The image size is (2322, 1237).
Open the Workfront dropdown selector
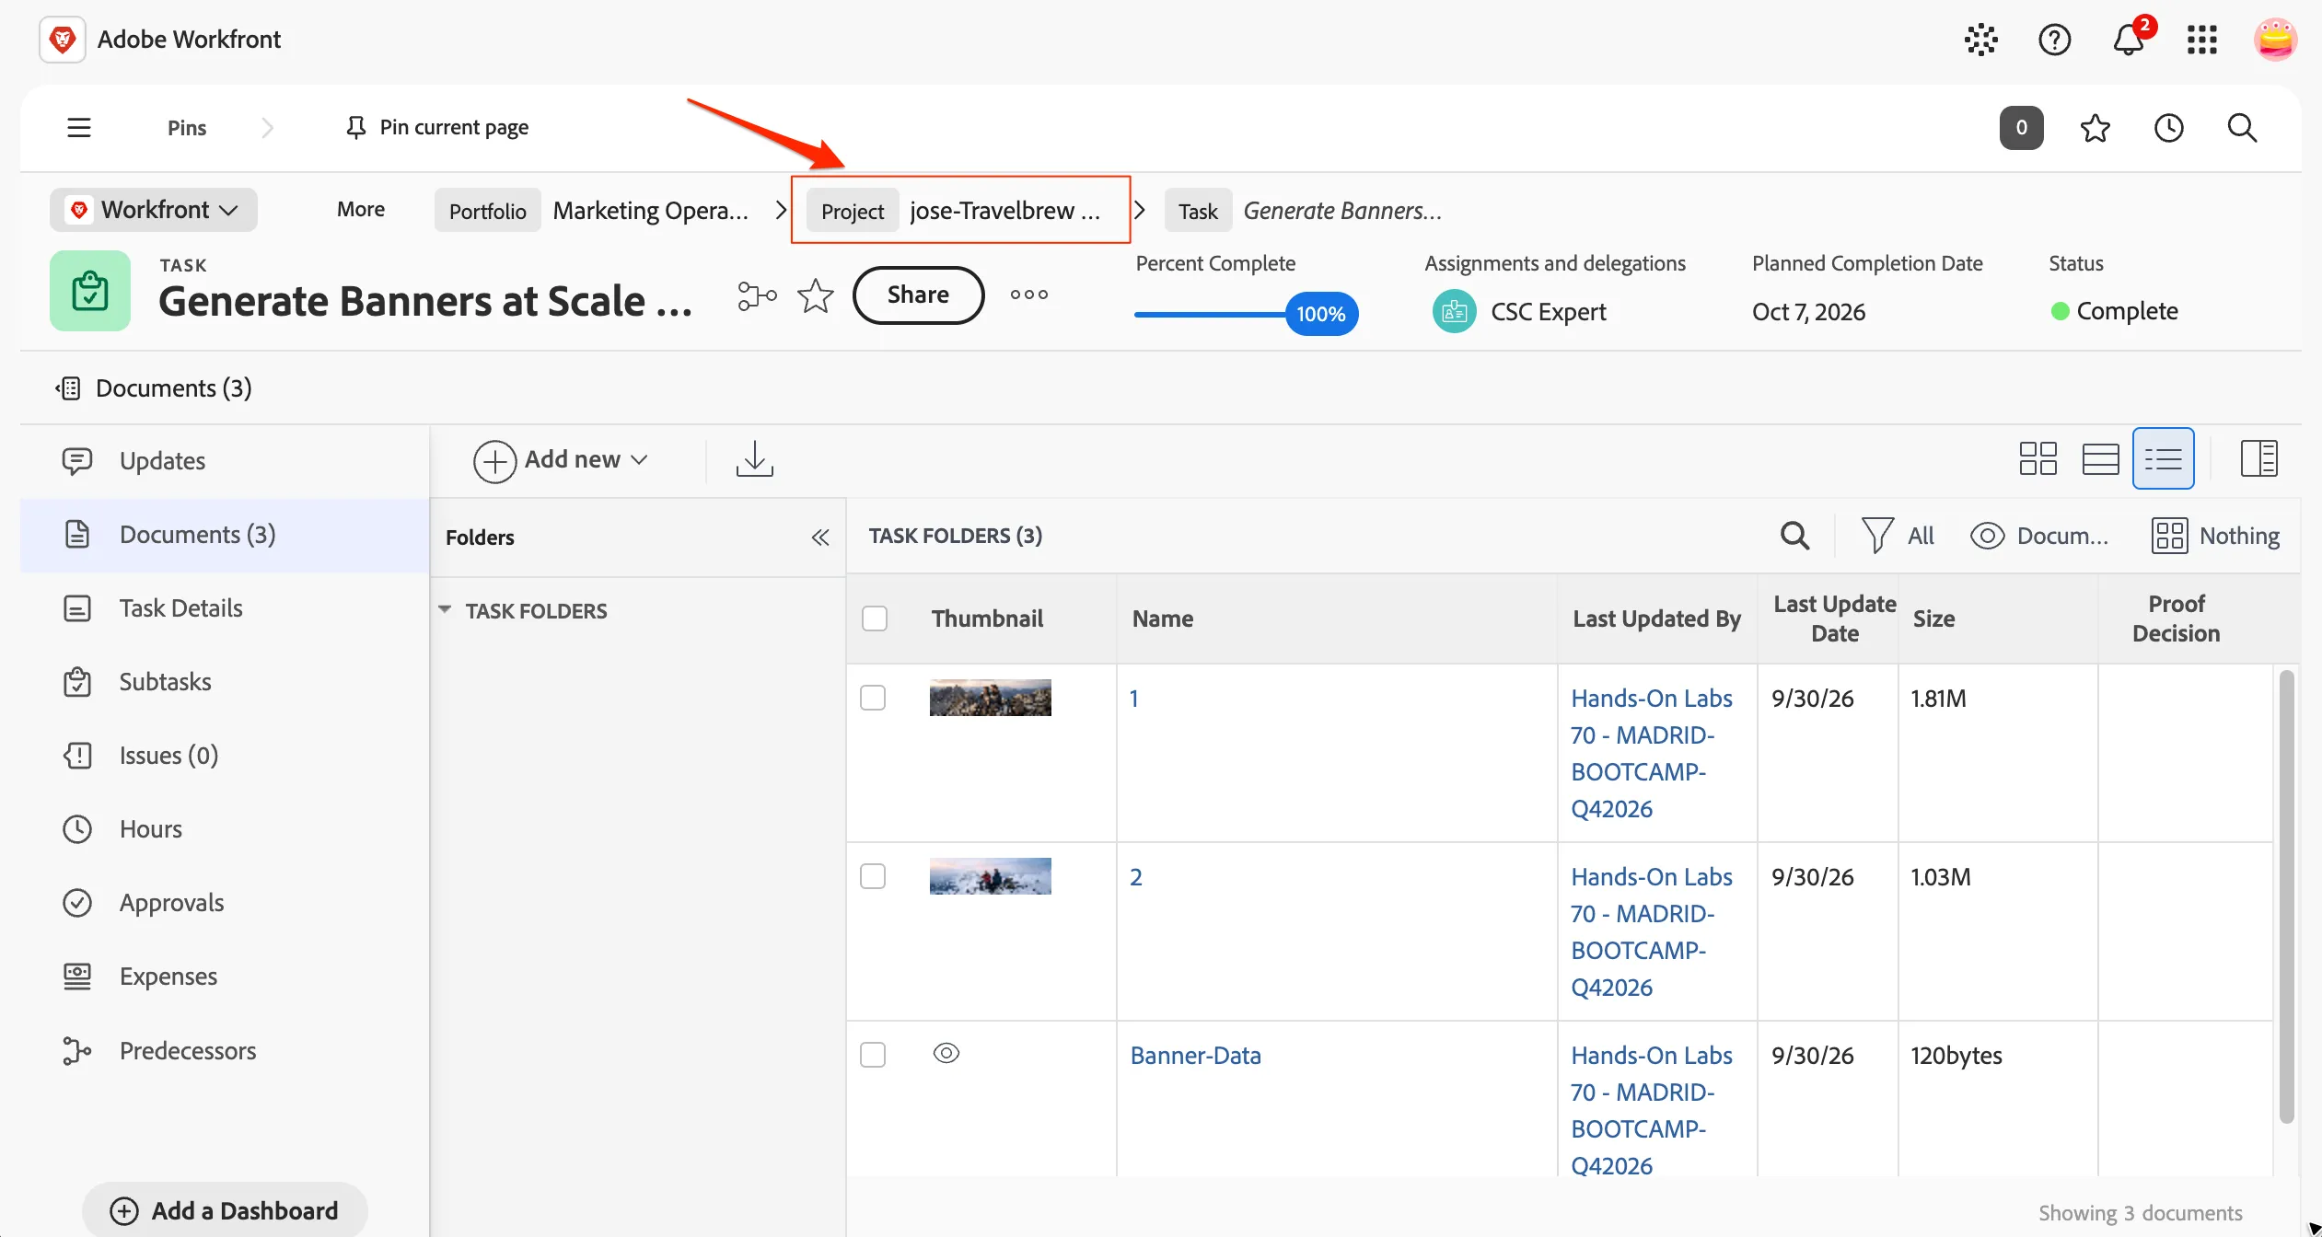coord(154,210)
